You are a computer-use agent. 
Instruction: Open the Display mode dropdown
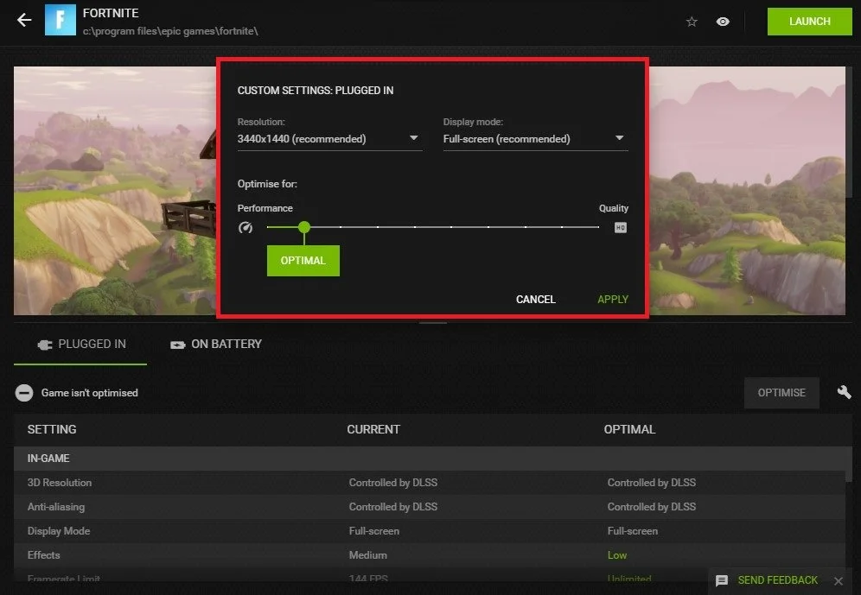[534, 138]
